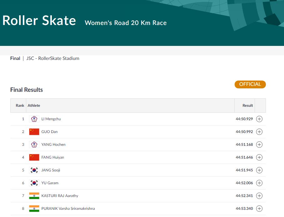The width and height of the screenshot is (284, 217).
Task: Click result time 44:50.929
Action: point(244,119)
